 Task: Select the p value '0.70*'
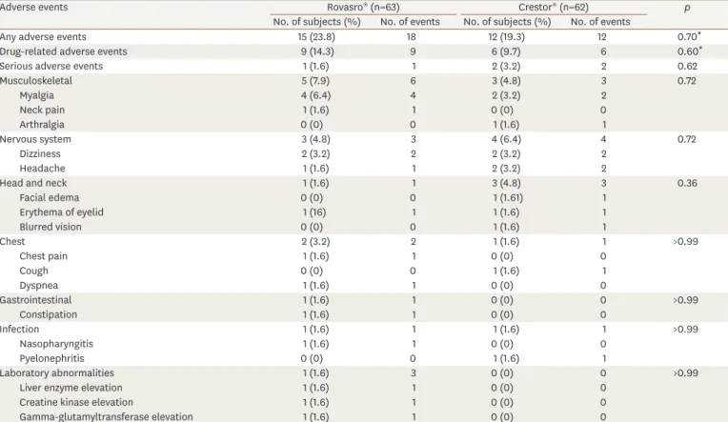point(689,37)
